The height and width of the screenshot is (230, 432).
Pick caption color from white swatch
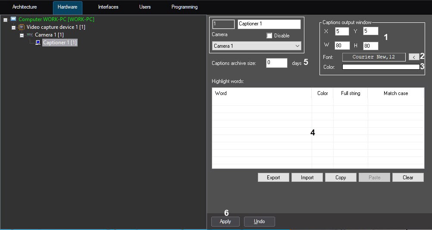(x=381, y=67)
